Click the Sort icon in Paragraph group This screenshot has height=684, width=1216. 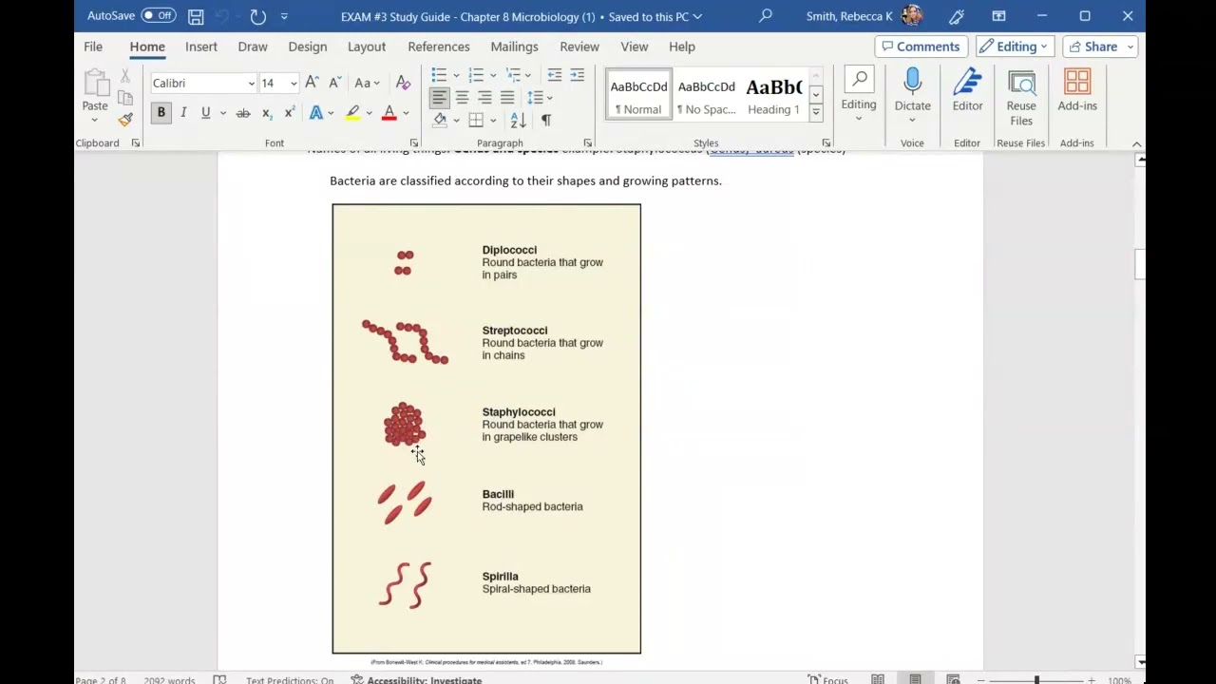point(519,120)
